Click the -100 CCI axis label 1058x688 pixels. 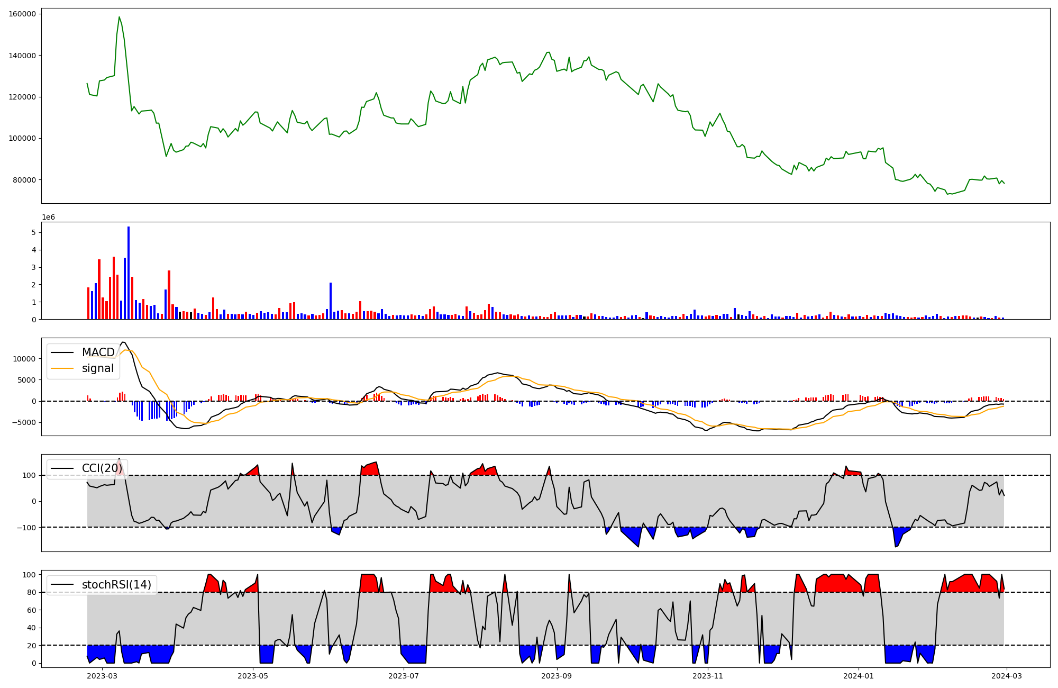click(25, 528)
